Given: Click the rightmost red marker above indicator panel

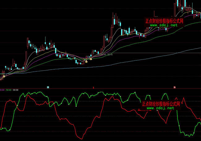Looking at the screenshot, I should tap(175, 88).
